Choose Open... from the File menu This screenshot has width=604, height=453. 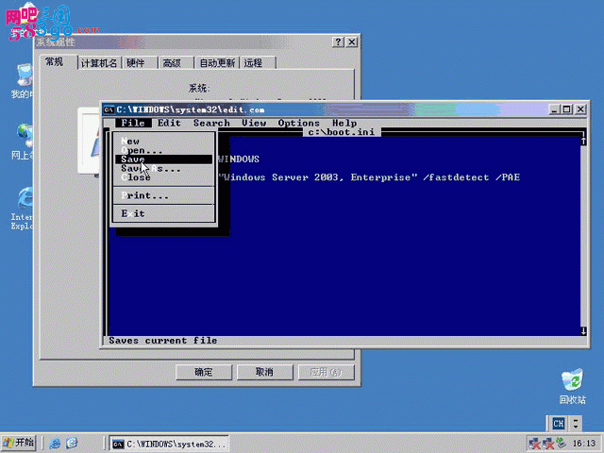pyautogui.click(x=163, y=150)
